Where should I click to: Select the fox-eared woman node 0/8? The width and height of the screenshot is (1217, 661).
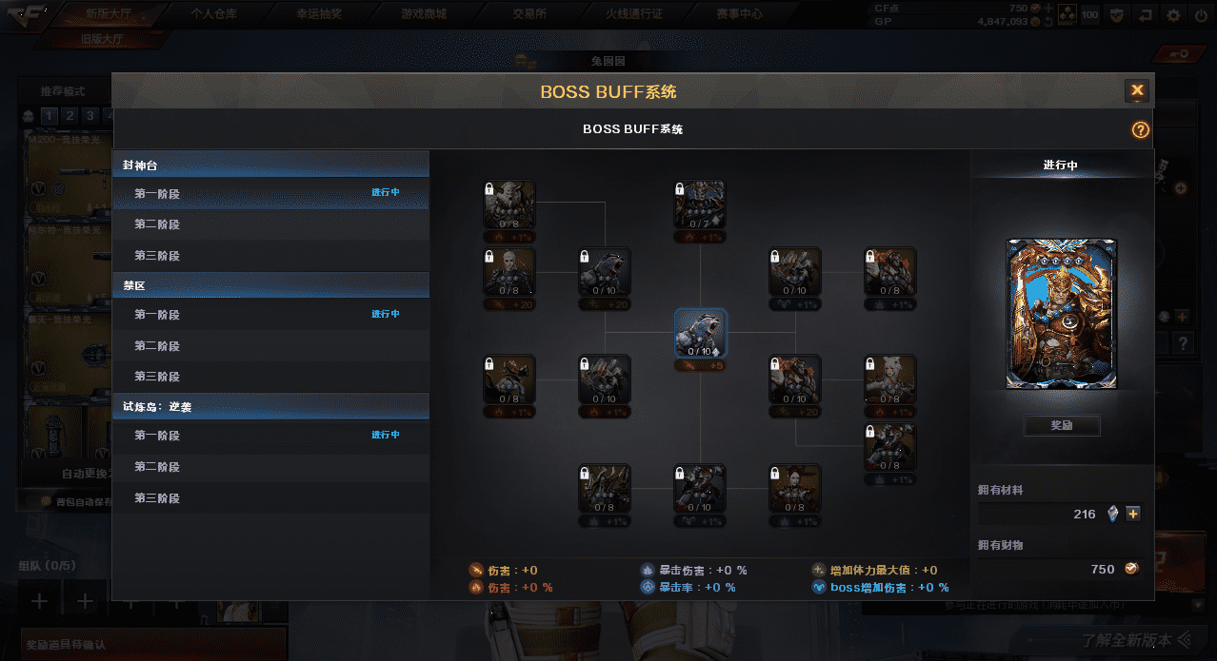pyautogui.click(x=890, y=380)
